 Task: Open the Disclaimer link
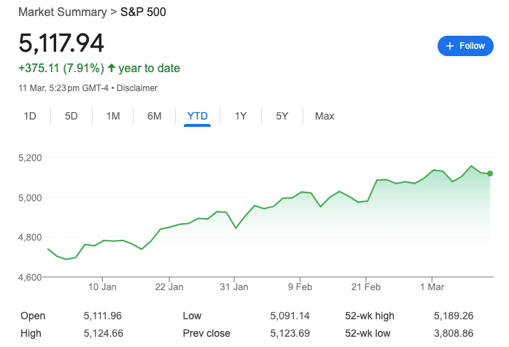[137, 88]
